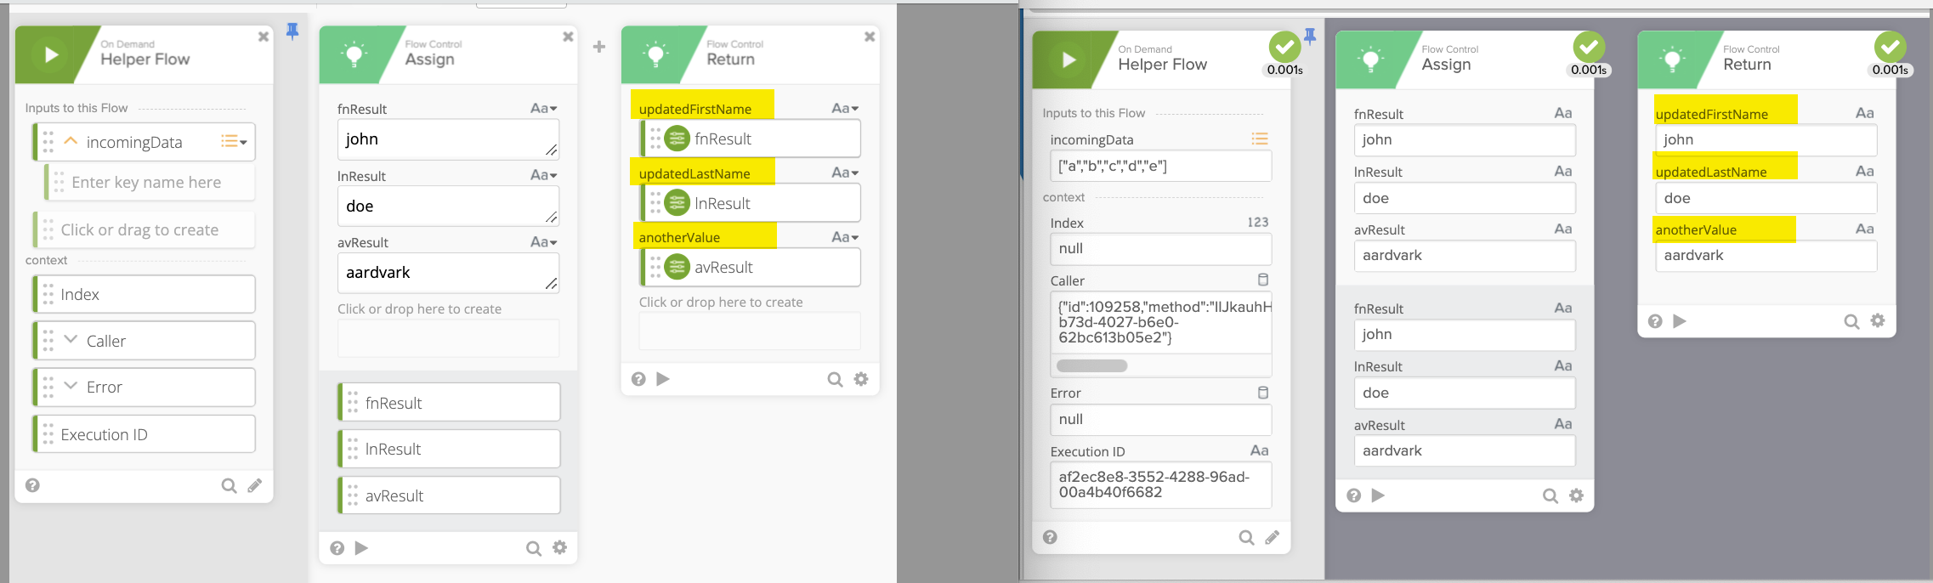Open the Aa type dropdown for editor Assign avResult
Screen dimensions: 1933x583
(x=544, y=242)
